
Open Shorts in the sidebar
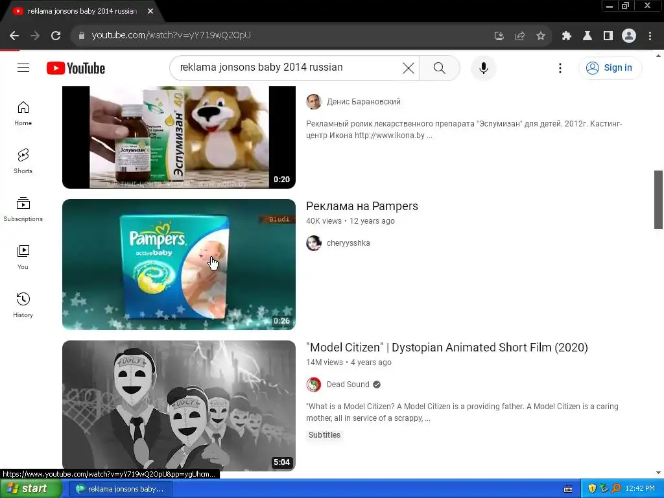pyautogui.click(x=23, y=161)
